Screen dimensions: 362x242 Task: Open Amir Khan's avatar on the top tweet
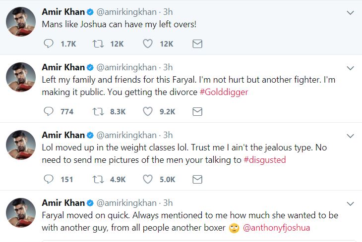(20, 22)
